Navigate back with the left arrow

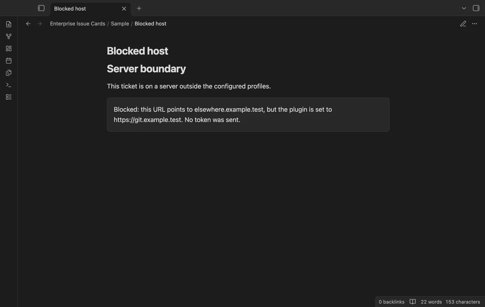pos(28,24)
